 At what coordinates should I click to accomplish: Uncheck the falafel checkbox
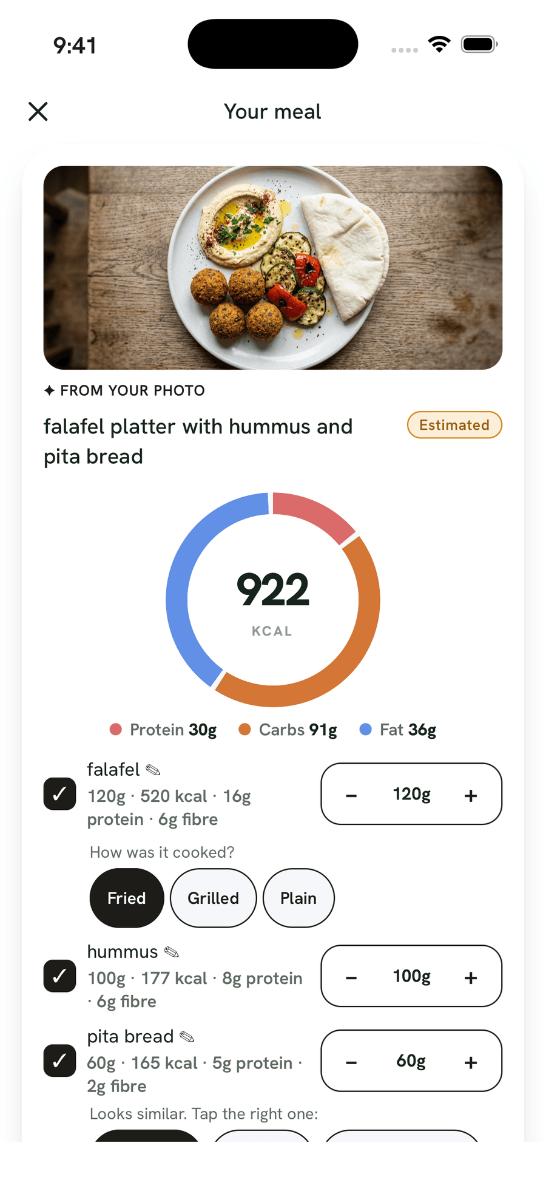(59, 794)
